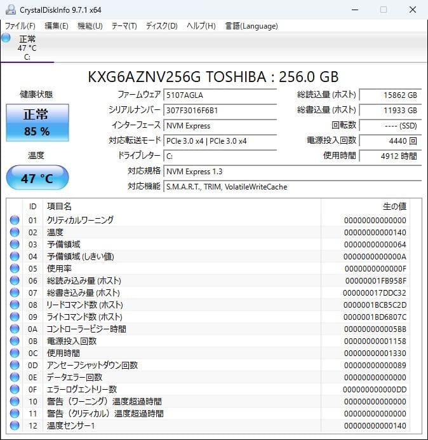Click status orb of 温度センサー1 row
This screenshot has height=440, width=428.
(x=15, y=425)
